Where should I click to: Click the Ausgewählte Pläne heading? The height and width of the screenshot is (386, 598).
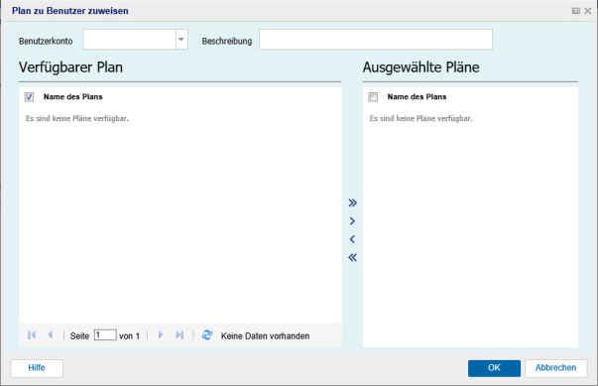[x=421, y=67]
